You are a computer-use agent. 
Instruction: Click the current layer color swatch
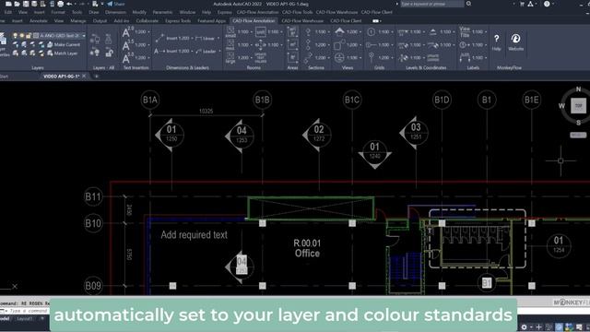point(36,35)
